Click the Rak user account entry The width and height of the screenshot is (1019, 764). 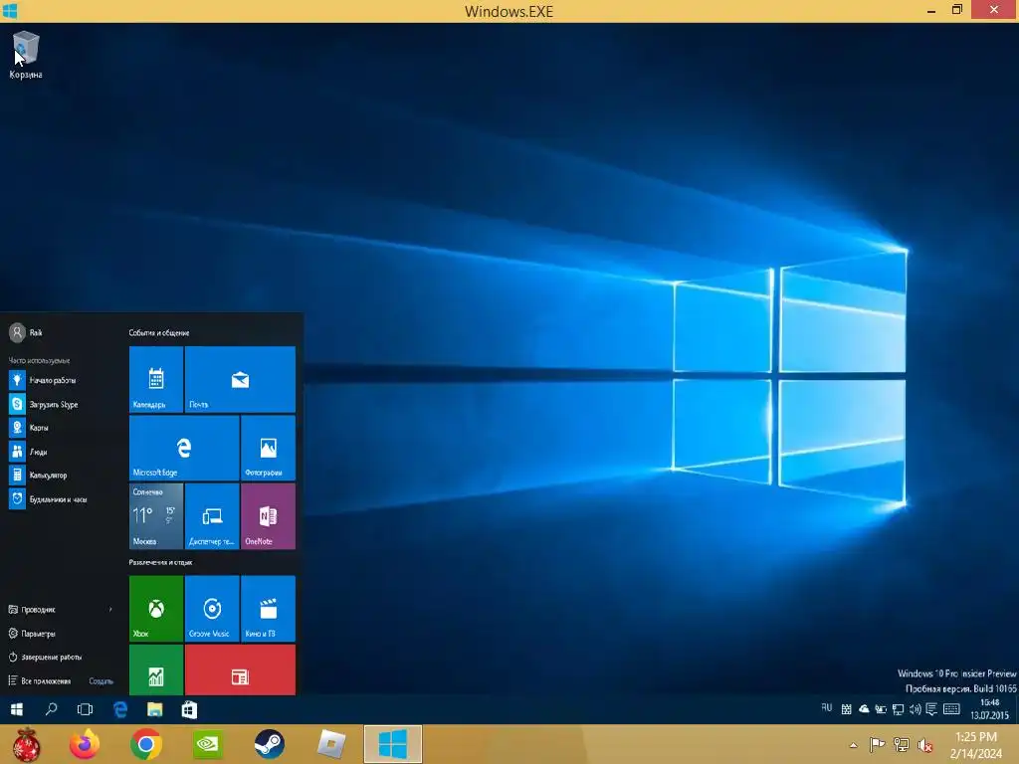(x=26, y=332)
